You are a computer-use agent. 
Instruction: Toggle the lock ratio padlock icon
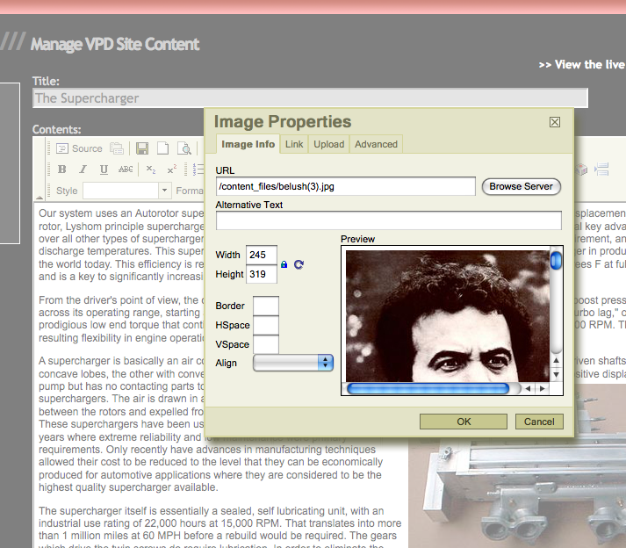[284, 264]
